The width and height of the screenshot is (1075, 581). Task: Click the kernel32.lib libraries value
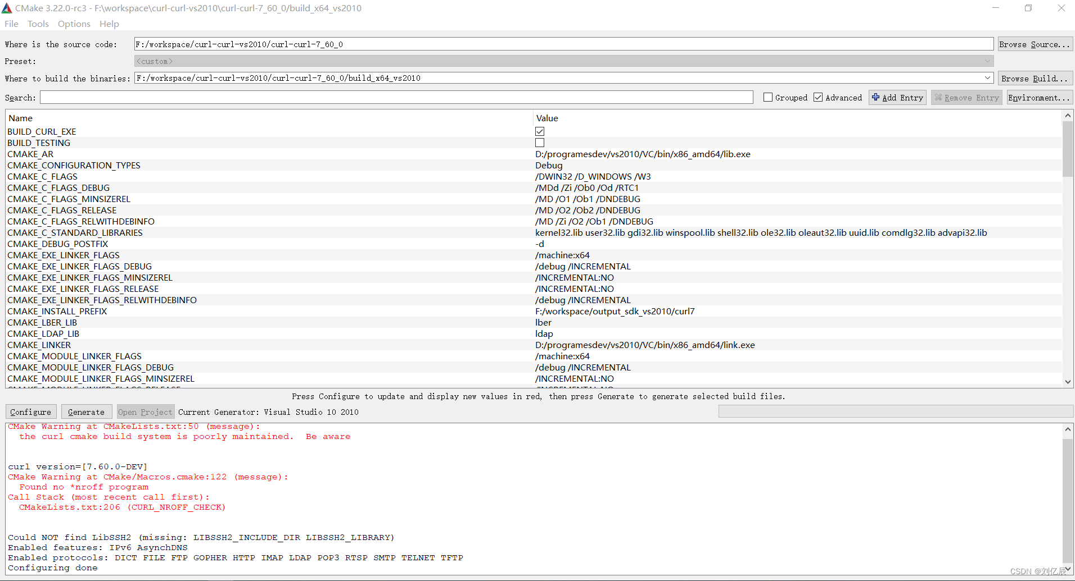(x=761, y=232)
